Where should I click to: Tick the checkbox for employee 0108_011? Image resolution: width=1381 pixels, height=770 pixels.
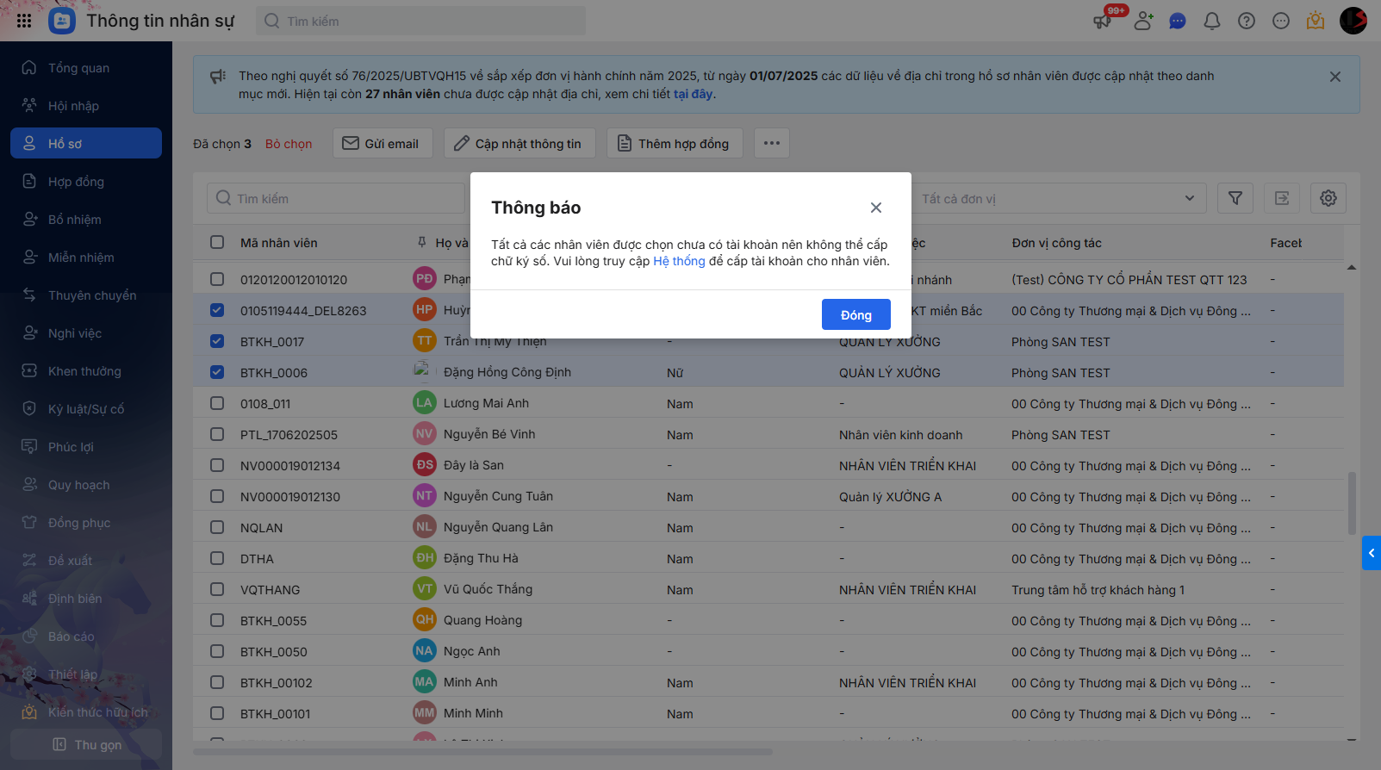(x=217, y=403)
